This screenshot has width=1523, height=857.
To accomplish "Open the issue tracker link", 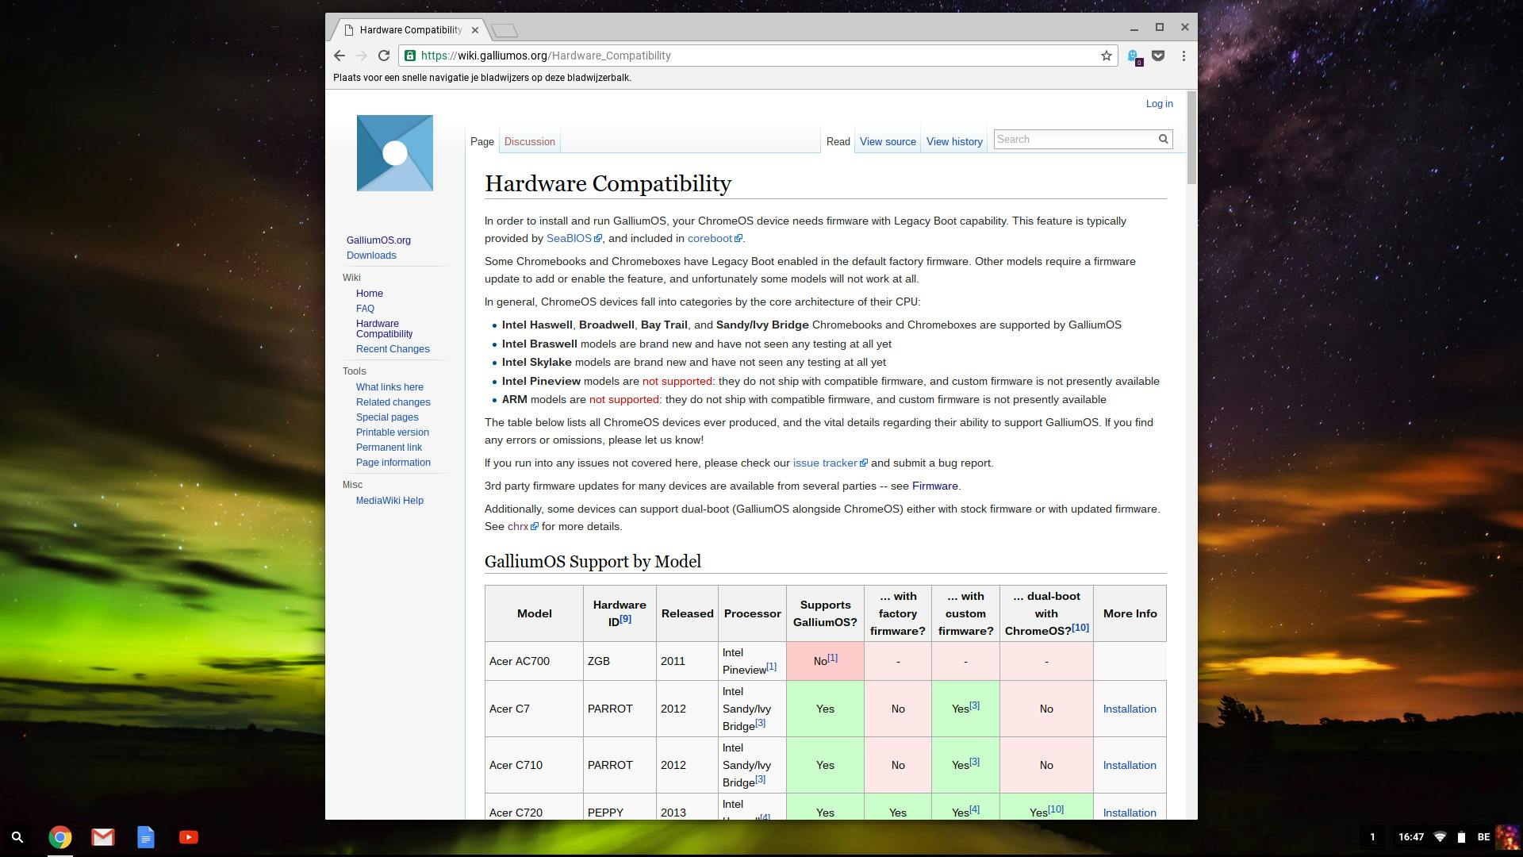I will tap(825, 463).
